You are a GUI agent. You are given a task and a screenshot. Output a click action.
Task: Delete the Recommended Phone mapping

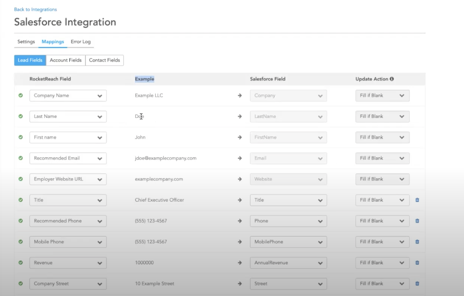(417, 221)
